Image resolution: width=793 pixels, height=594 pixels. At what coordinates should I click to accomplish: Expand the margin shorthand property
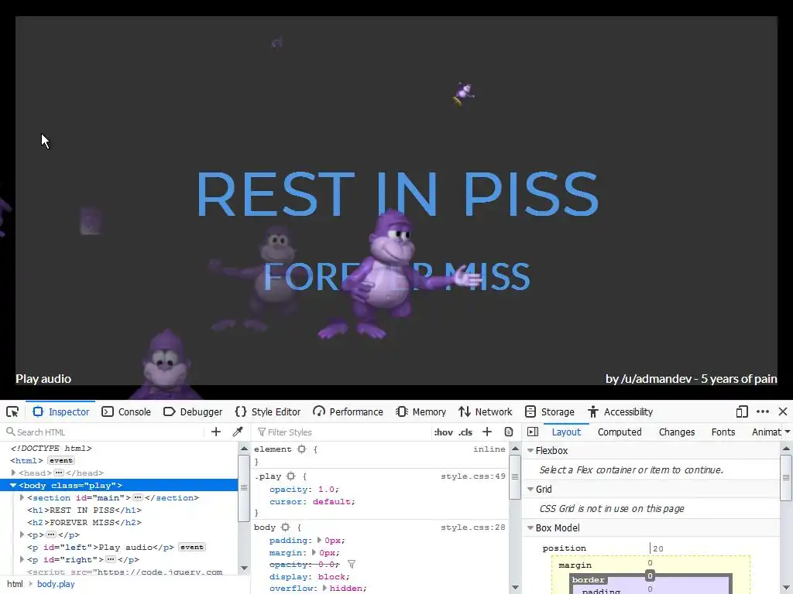coord(314,552)
